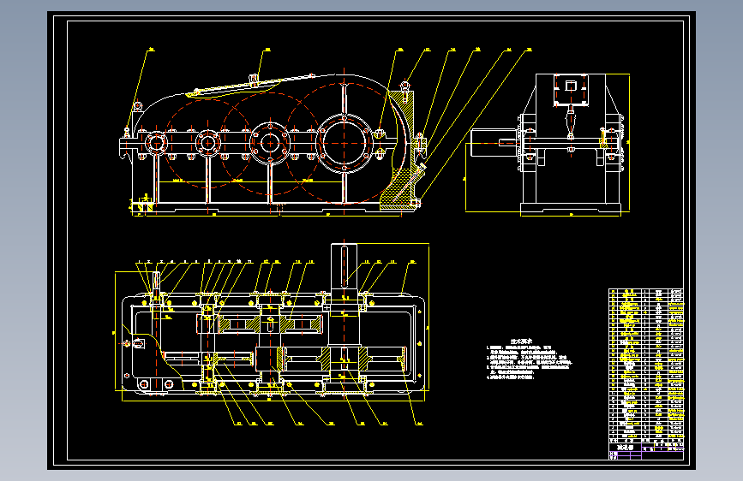Select the technical requirements heading text
The height and width of the screenshot is (481, 743).
click(x=521, y=341)
